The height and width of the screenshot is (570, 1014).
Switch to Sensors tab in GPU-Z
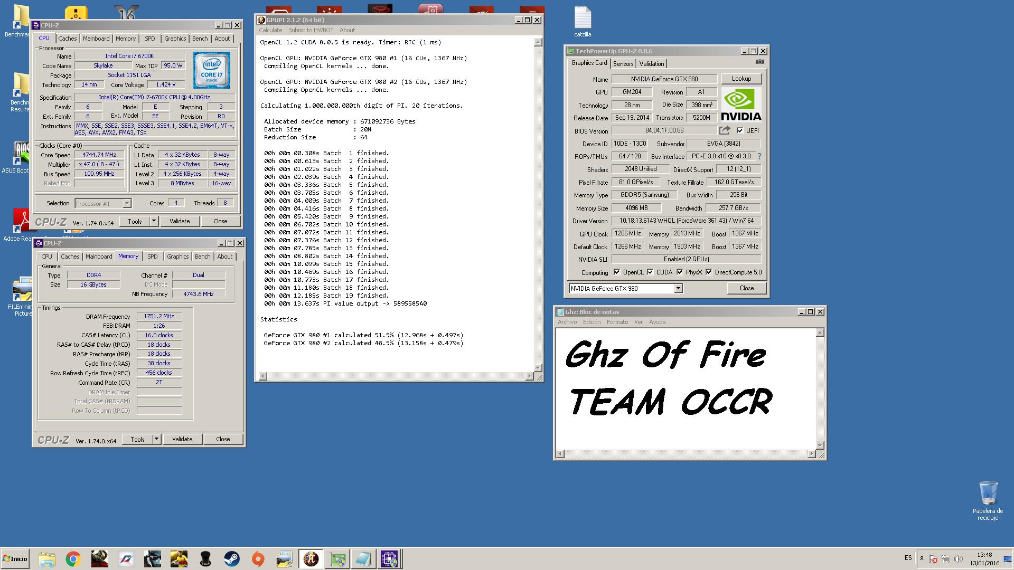point(623,63)
